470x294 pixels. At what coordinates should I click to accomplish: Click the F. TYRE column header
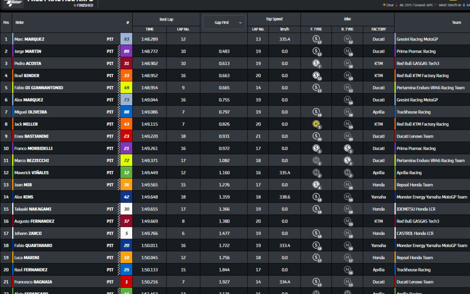pos(316,29)
